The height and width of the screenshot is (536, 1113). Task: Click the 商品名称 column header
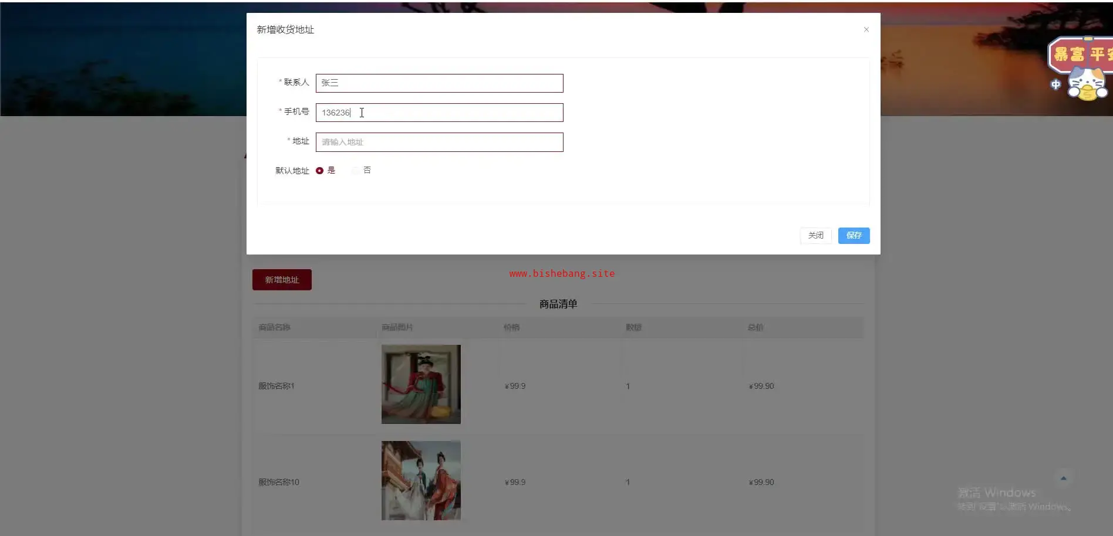click(275, 327)
